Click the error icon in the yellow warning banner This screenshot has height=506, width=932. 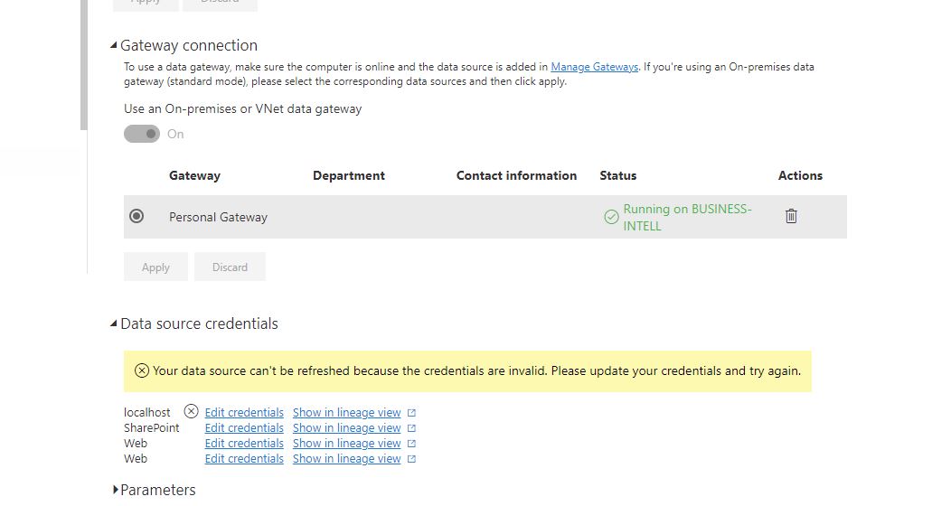141,371
